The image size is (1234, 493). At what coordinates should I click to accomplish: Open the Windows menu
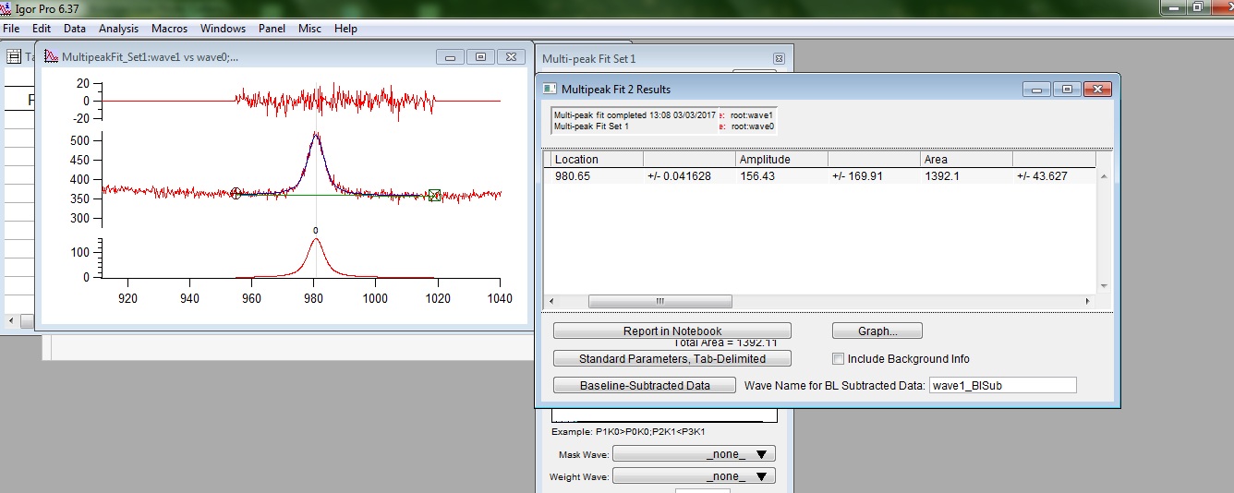[x=223, y=29]
